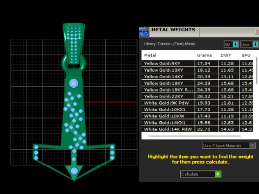Select White Gold:14KX1 row
The height and width of the screenshot is (194, 259).
tap(197, 123)
